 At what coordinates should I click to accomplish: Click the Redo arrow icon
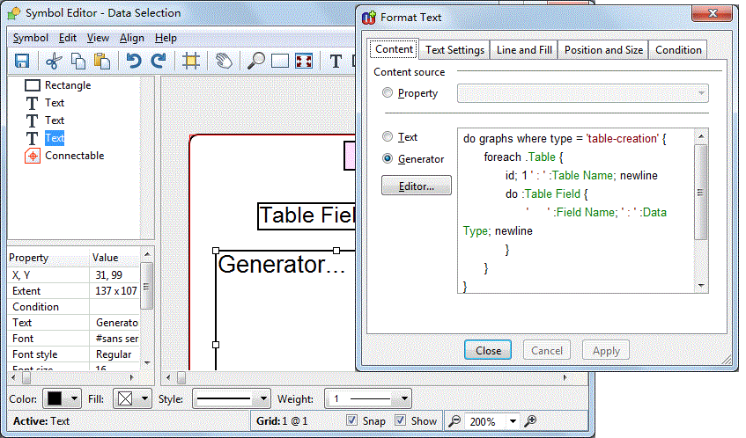(x=159, y=61)
